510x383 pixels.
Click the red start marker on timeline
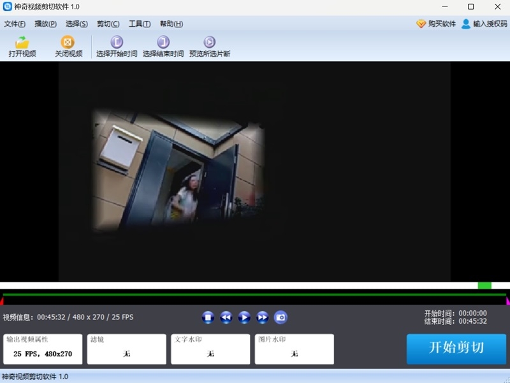click(2, 301)
